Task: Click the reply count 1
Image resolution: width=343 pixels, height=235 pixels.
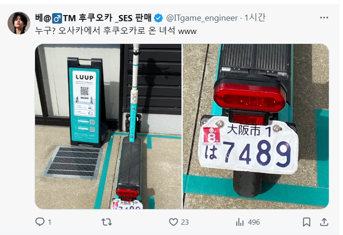Action: point(50,222)
